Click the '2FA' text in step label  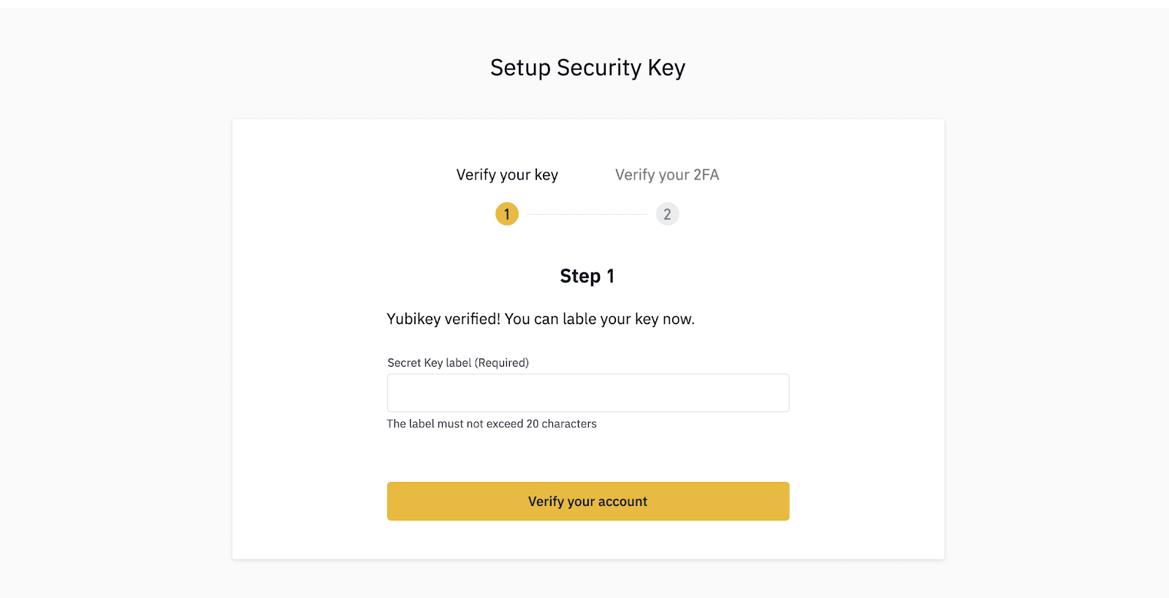(x=707, y=175)
